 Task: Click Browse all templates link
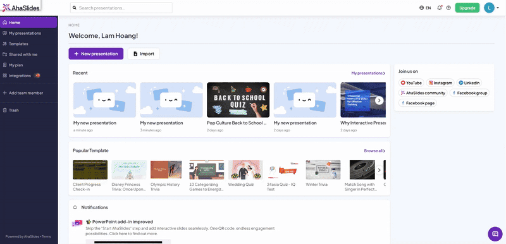coord(374,150)
